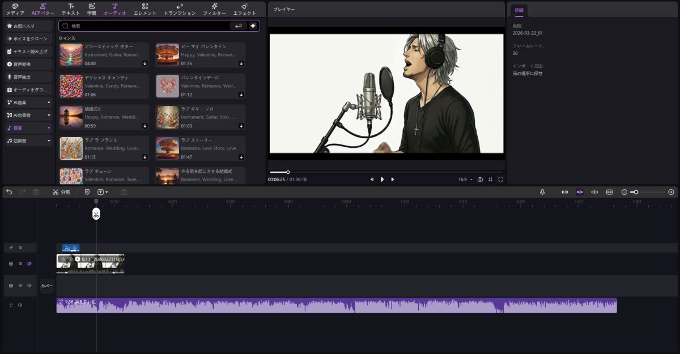Click the undo arrow in timeline toolbar

[x=9, y=192]
